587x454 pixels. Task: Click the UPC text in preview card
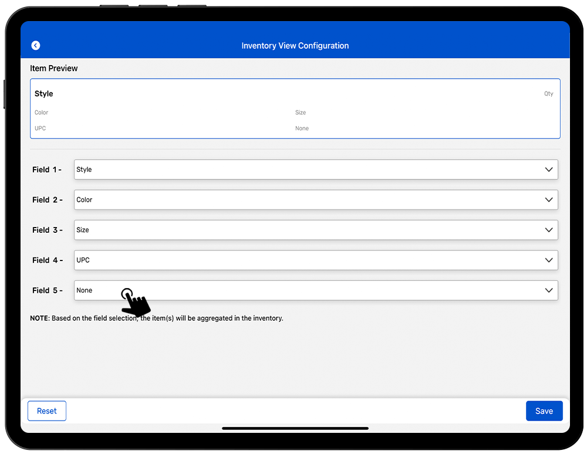[41, 128]
